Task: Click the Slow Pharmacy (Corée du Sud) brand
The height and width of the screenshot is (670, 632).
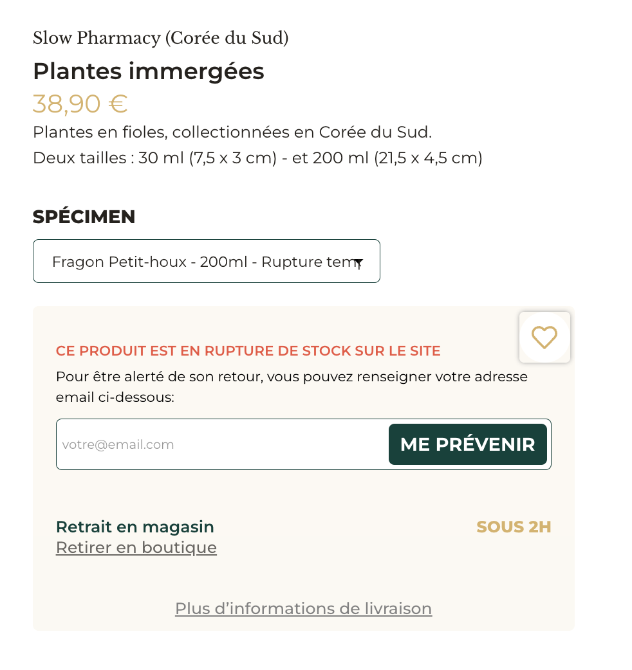Action: point(161,38)
